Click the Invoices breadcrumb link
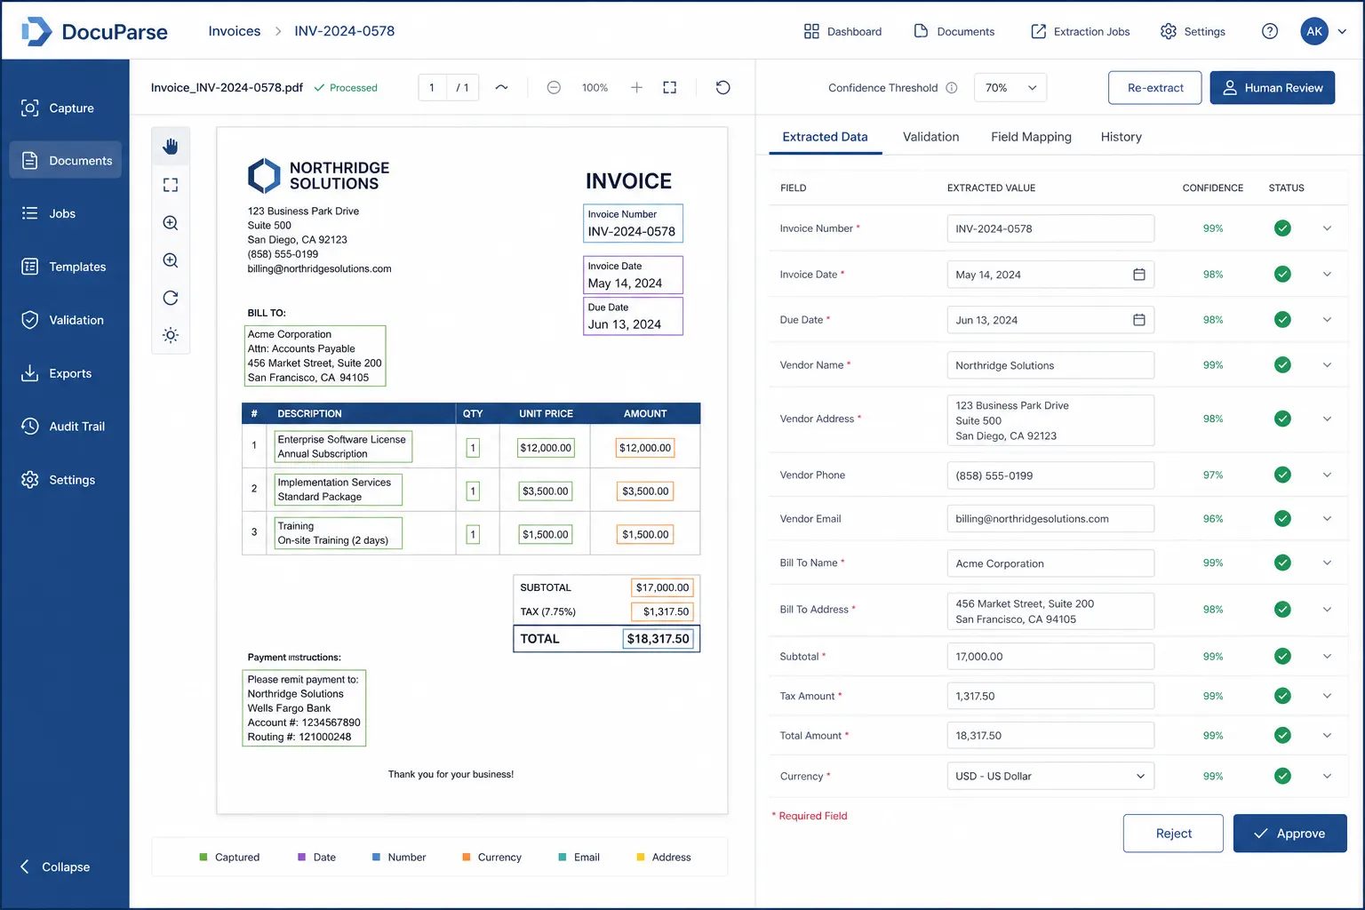This screenshot has height=910, width=1365. [235, 31]
